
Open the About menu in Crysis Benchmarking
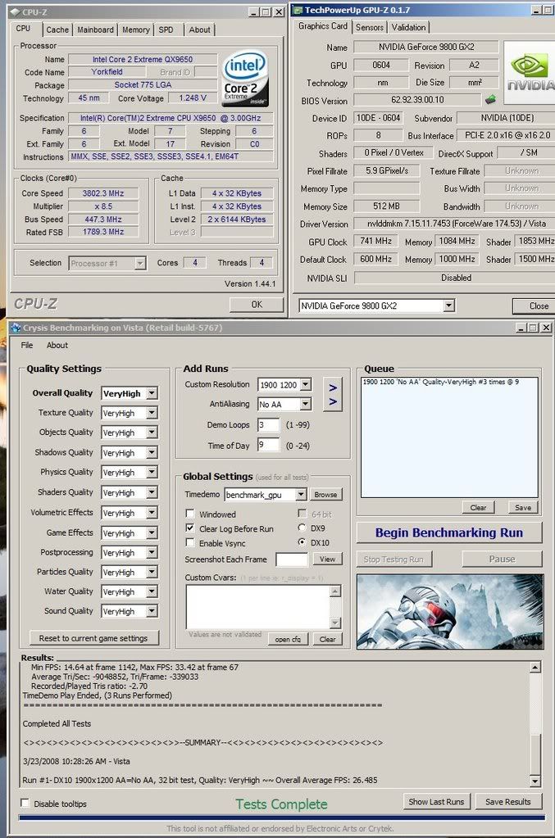[57, 345]
